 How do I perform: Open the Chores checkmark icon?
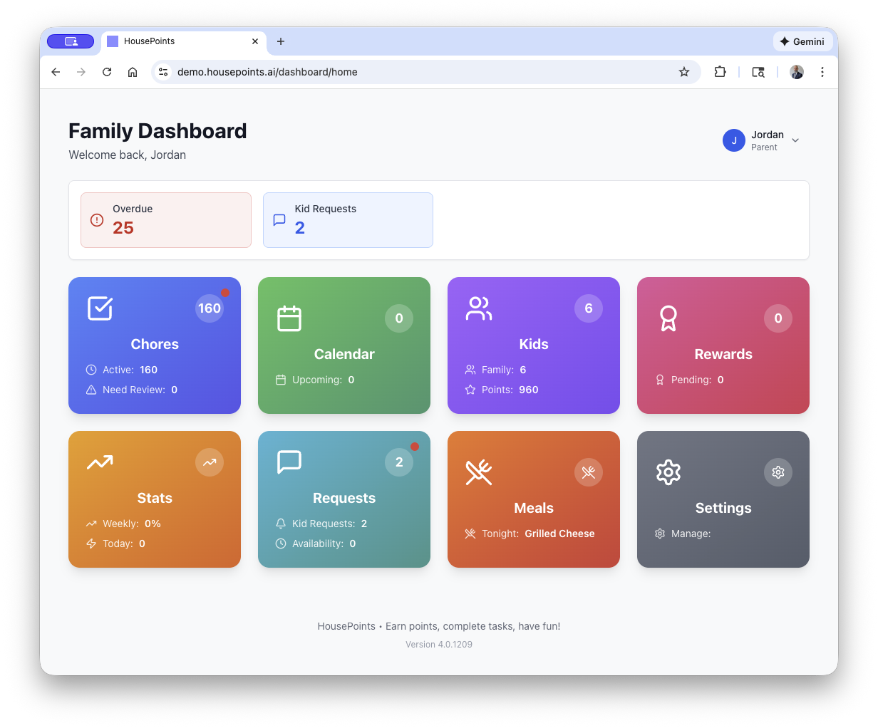coord(100,308)
